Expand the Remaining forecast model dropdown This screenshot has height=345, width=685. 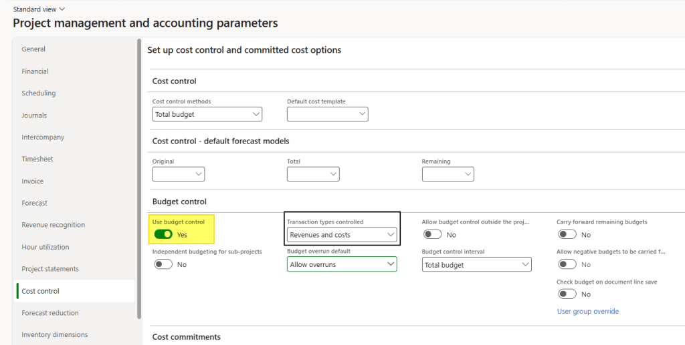coord(448,174)
